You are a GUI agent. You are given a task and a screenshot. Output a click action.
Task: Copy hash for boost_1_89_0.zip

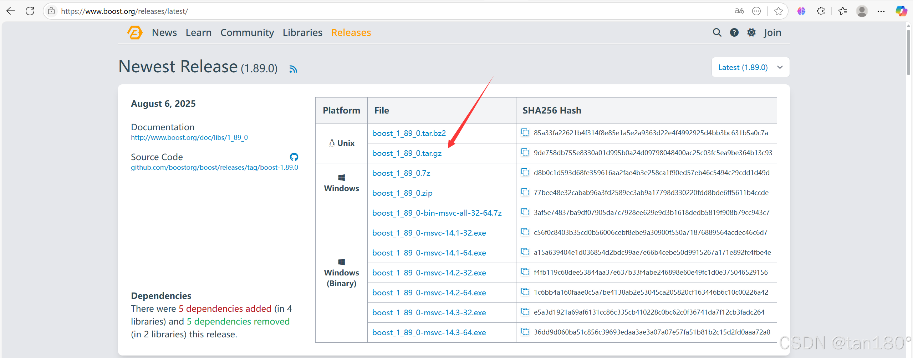(525, 192)
